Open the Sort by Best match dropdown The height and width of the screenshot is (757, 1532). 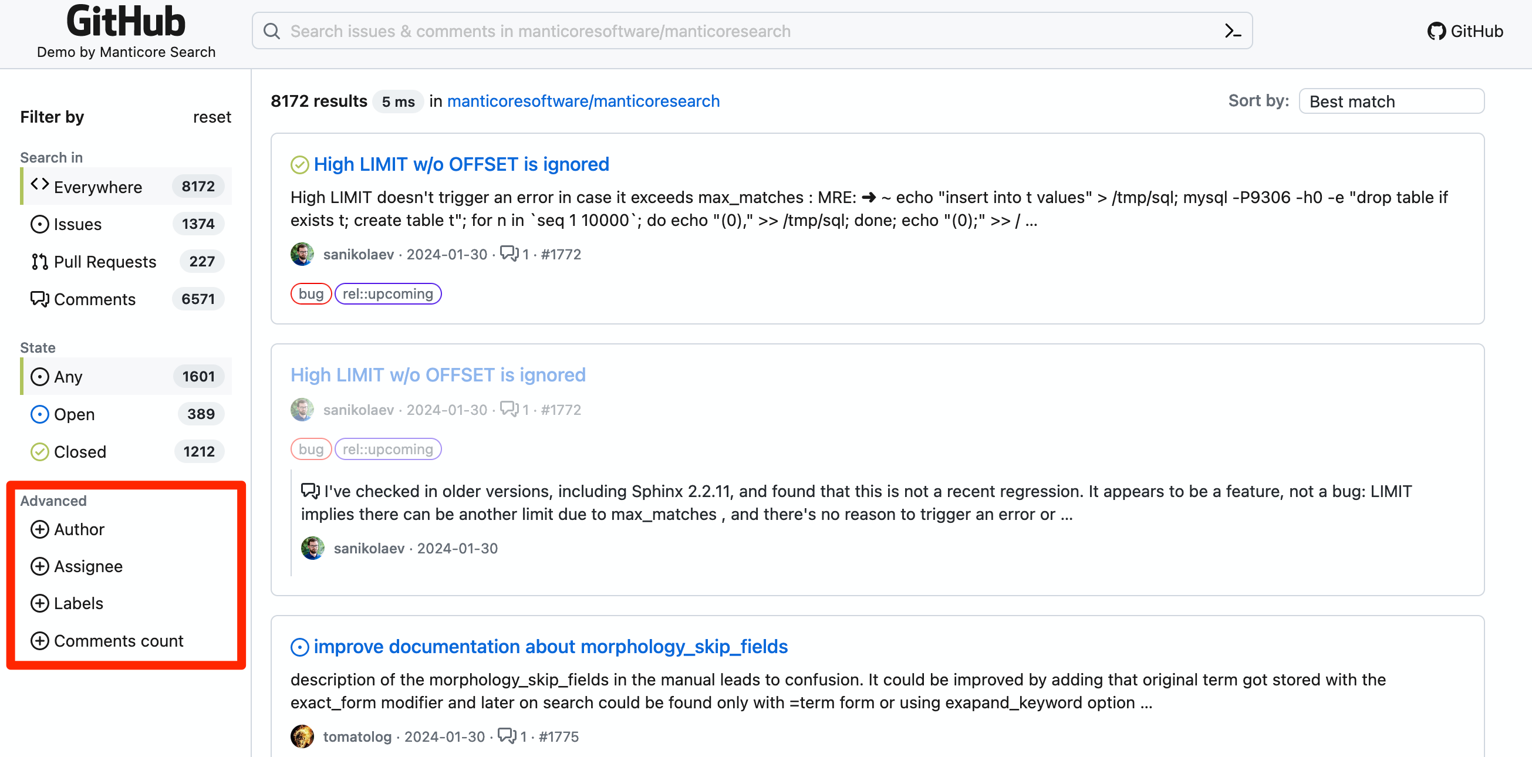[x=1391, y=101]
